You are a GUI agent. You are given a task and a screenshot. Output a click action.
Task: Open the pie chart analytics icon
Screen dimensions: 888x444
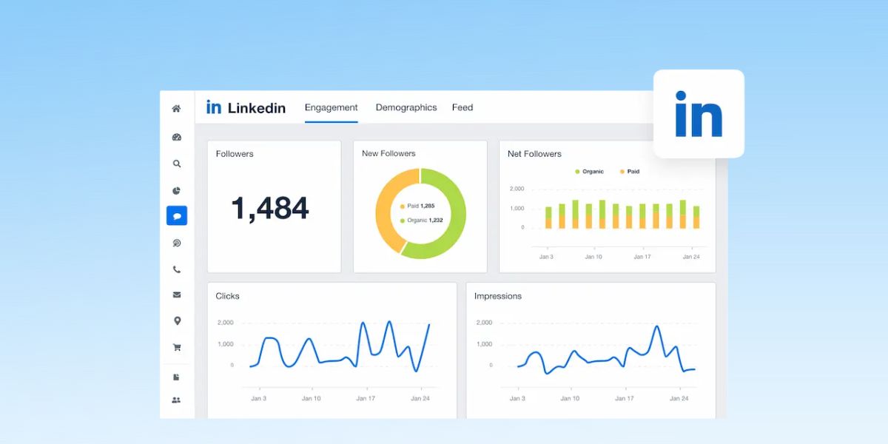pos(176,191)
